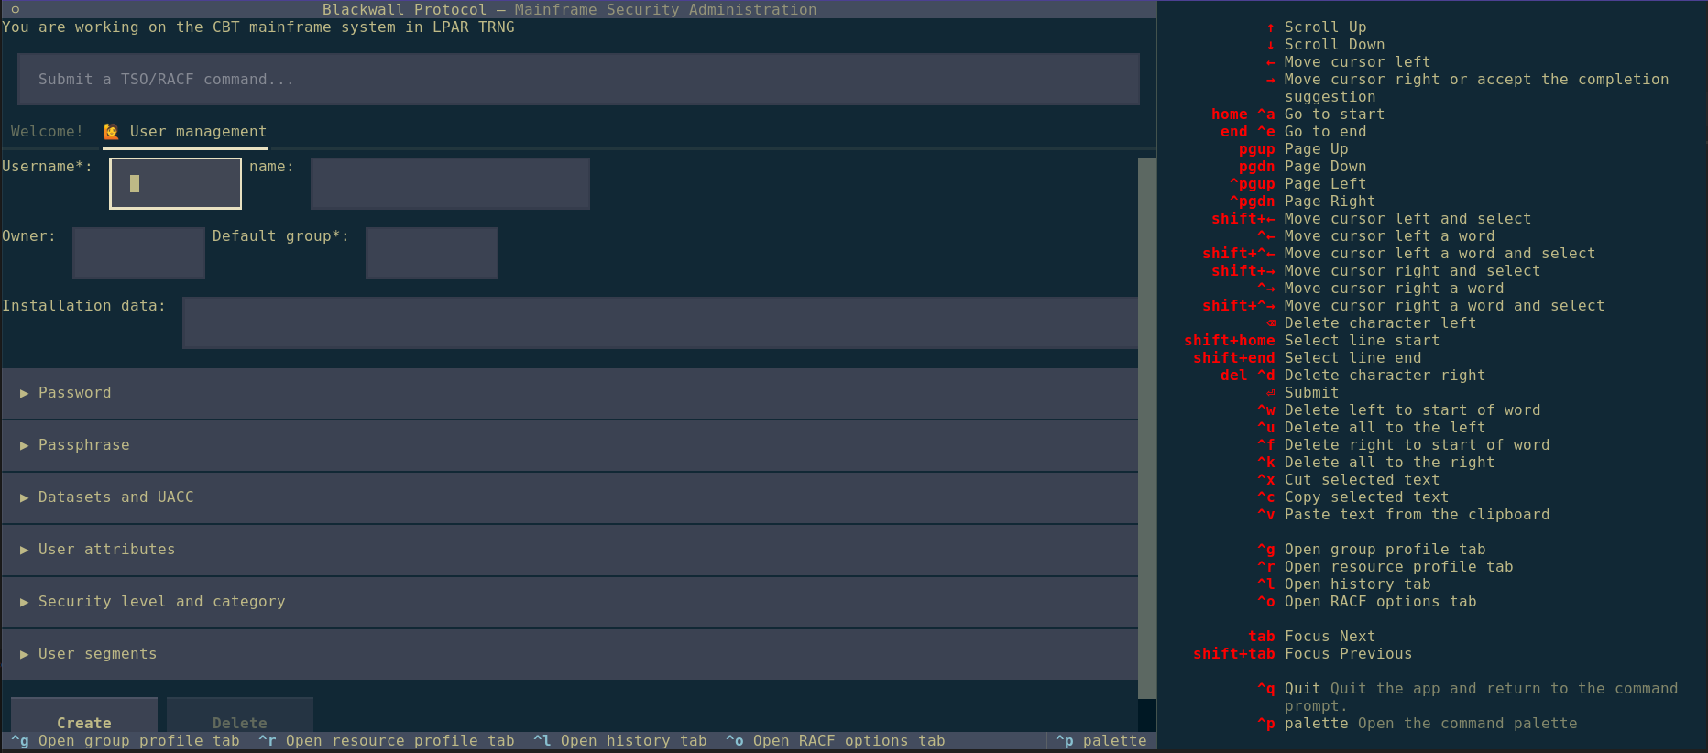This screenshot has width=1708, height=753.
Task: Click the TSO/RACF command input box
Action: point(578,80)
